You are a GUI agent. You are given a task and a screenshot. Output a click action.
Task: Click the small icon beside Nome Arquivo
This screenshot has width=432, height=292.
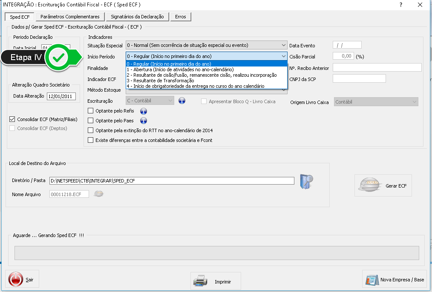tap(99, 194)
